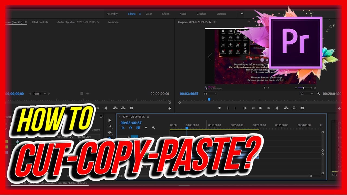Mark Out in Program monitor
Screen dimensions: 347x195
[x=235, y=108]
